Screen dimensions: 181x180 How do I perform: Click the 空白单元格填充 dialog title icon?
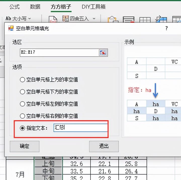[11, 28]
